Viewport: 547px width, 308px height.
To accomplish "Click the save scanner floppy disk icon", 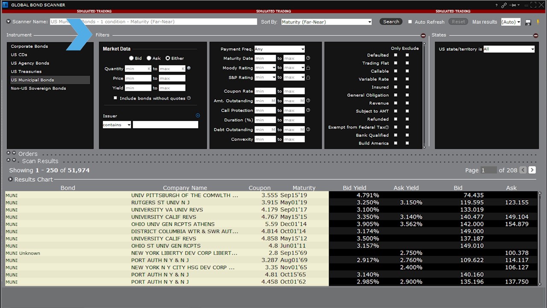I will 528,22.
